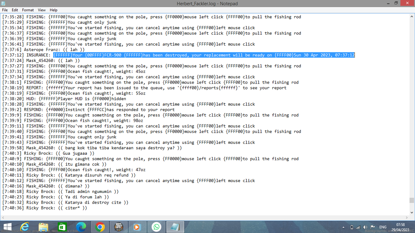Show hidden system tray icons

(x=343, y=227)
